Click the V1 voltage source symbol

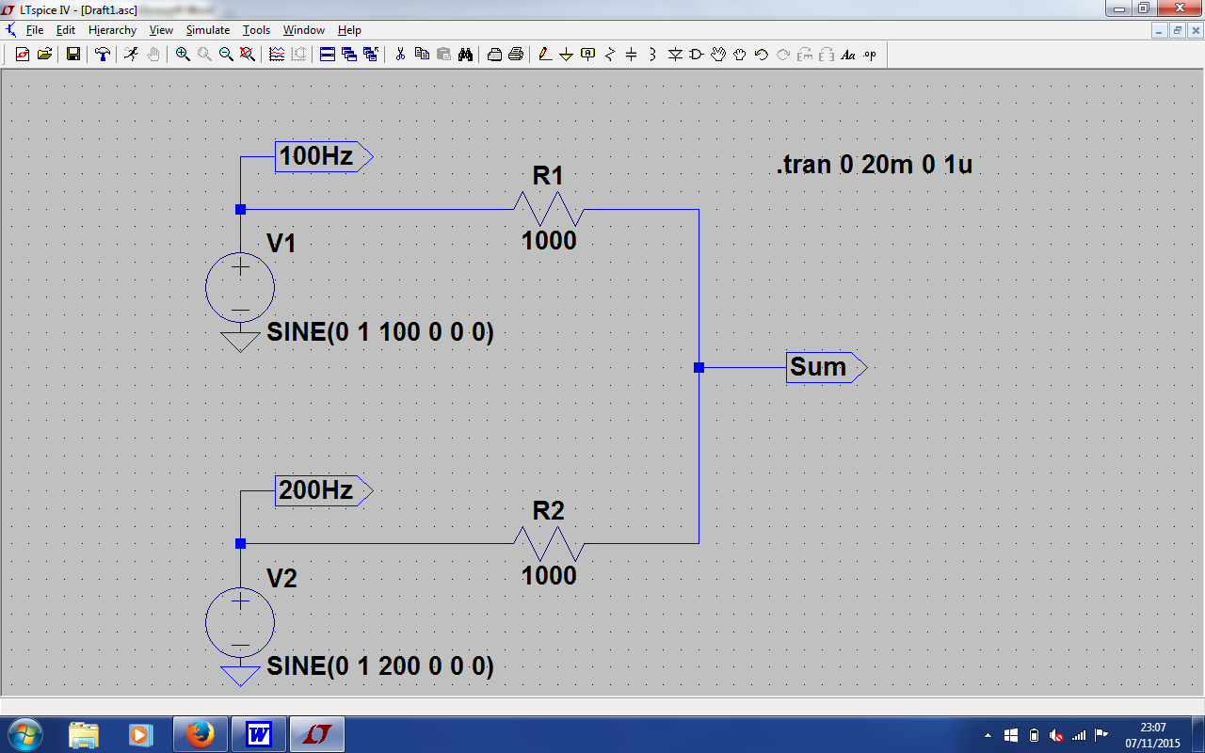[x=240, y=288]
